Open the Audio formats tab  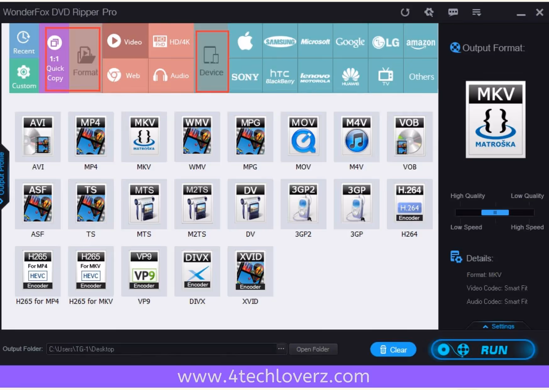coord(171,75)
